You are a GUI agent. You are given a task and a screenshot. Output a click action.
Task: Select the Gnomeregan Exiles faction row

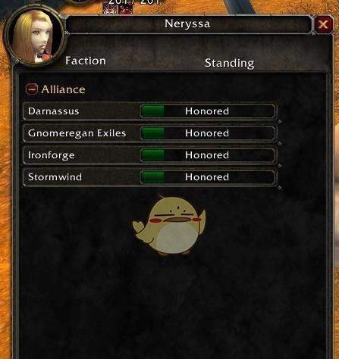pos(150,133)
